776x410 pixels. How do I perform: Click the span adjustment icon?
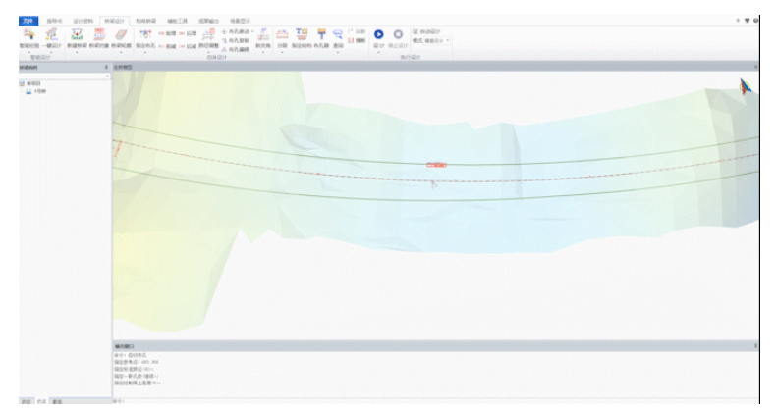208,34
